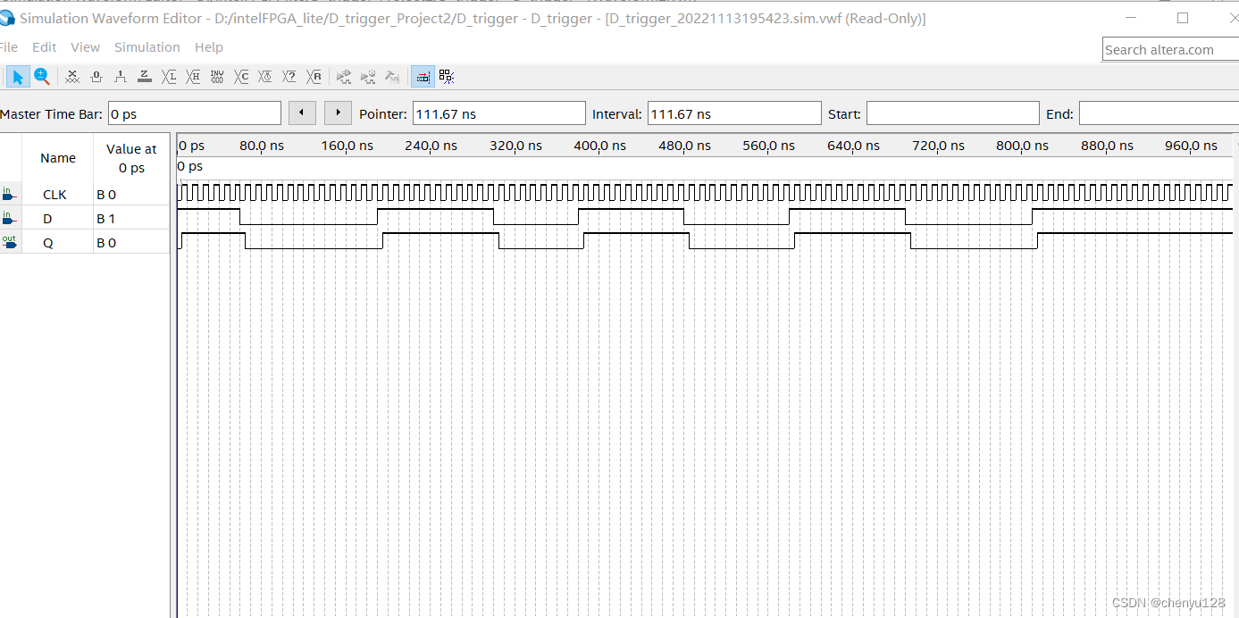Click the 'Value at 0 ps' column header
The height and width of the screenshot is (618, 1239).
pos(131,158)
